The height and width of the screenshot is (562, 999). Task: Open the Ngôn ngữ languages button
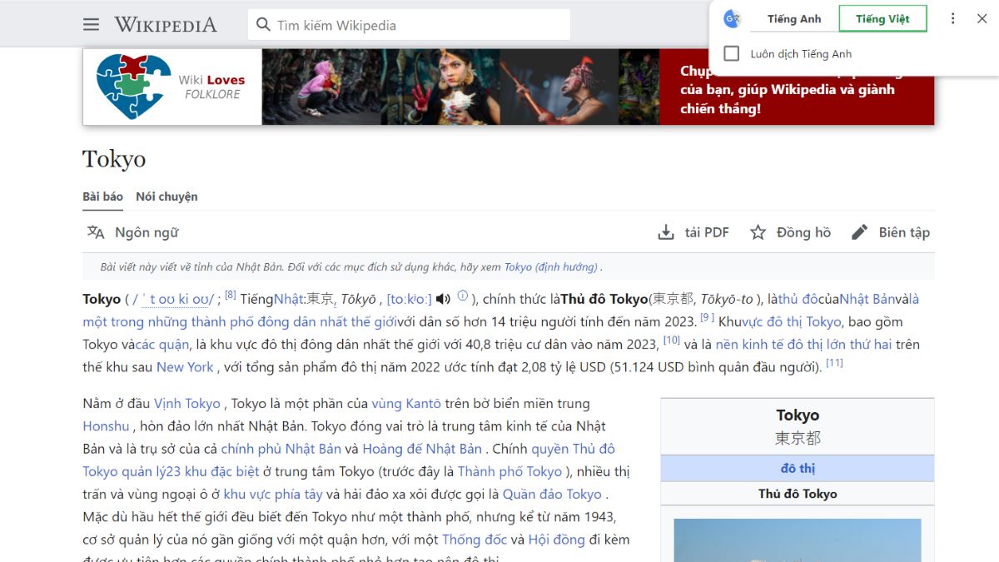(132, 232)
